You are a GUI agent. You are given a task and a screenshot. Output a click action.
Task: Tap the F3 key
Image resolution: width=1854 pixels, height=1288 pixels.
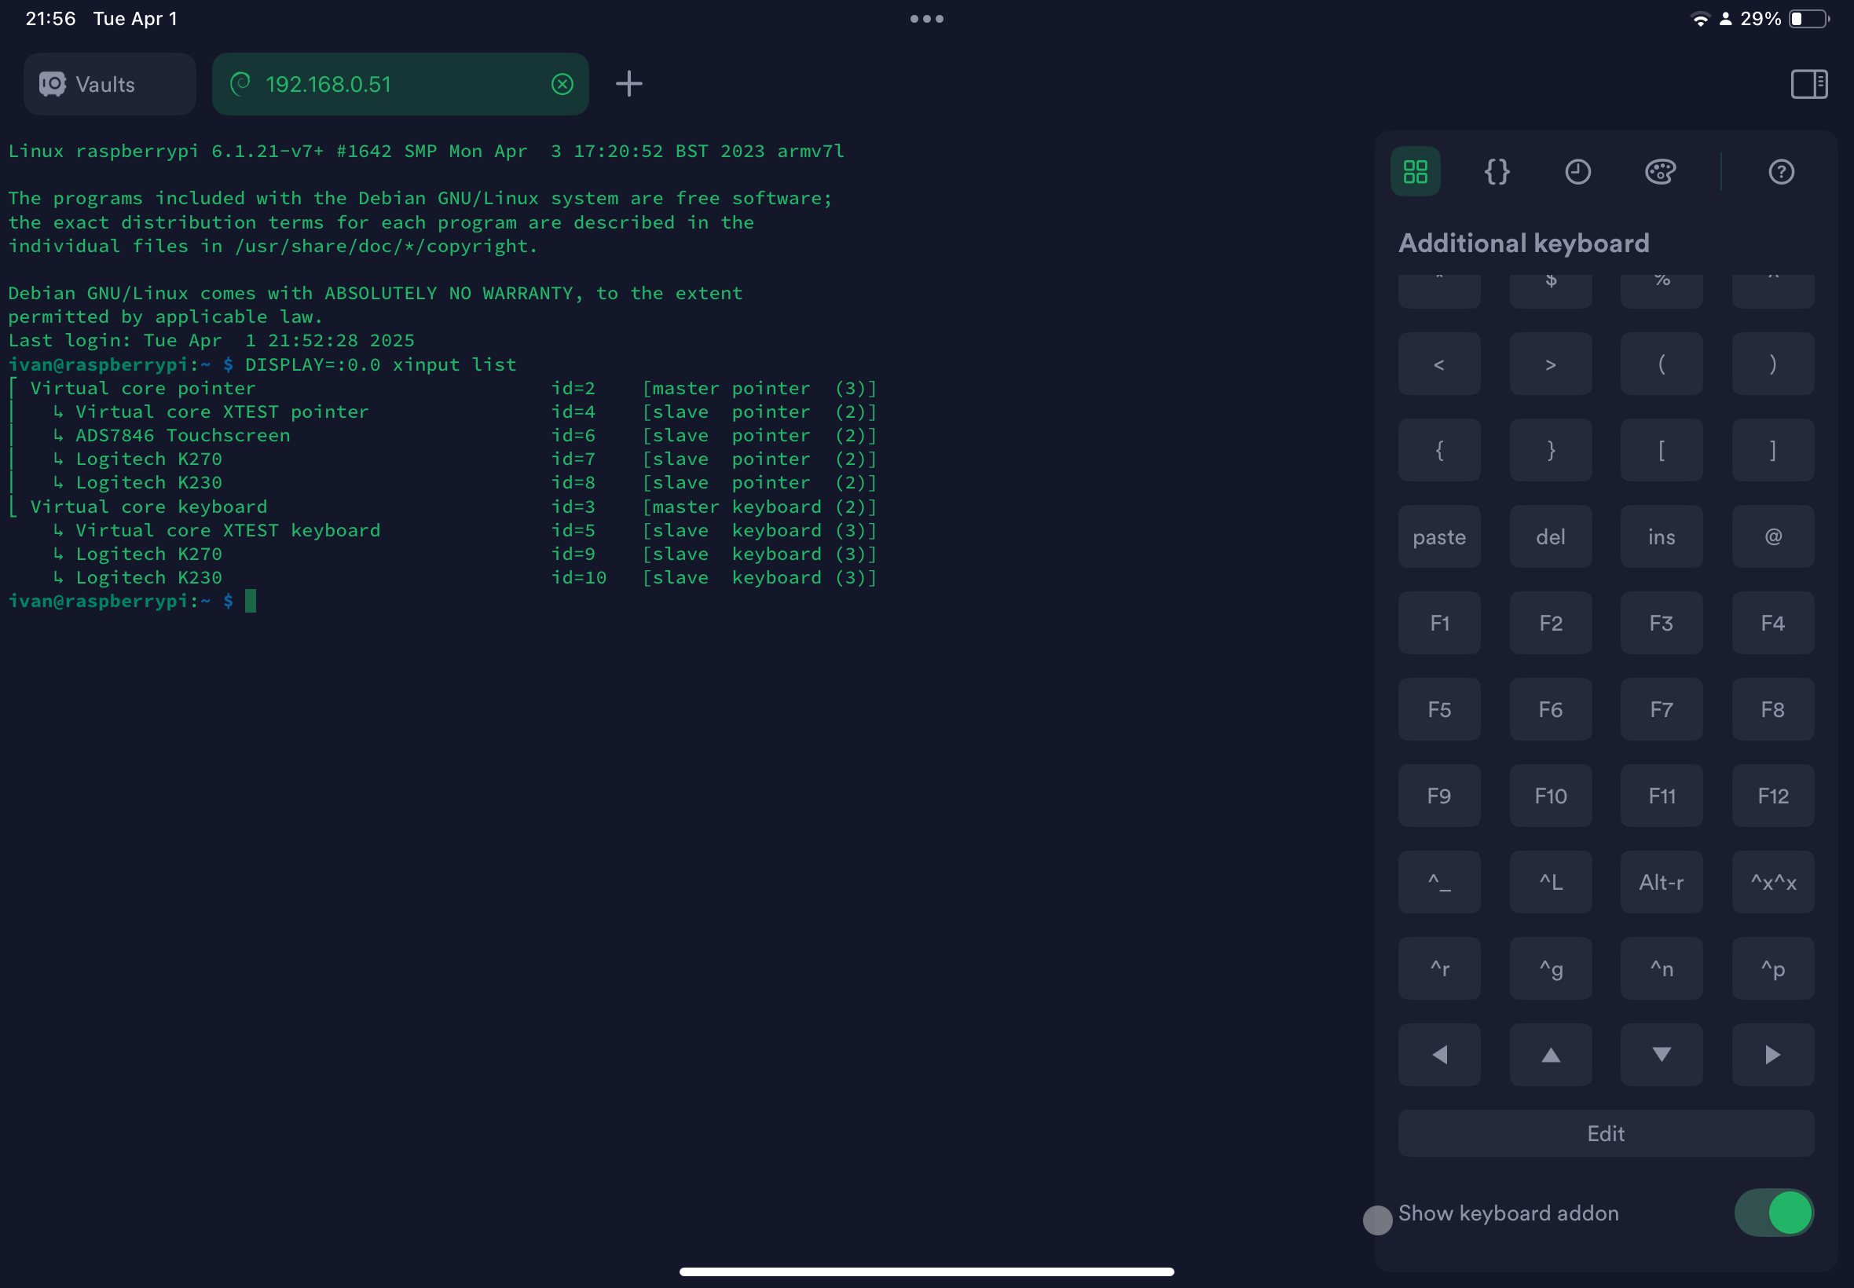[x=1661, y=623]
